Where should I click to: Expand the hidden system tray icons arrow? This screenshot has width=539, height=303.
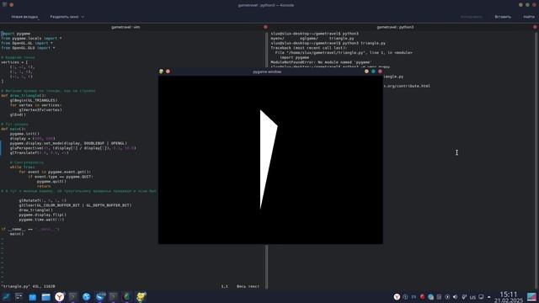488,297
